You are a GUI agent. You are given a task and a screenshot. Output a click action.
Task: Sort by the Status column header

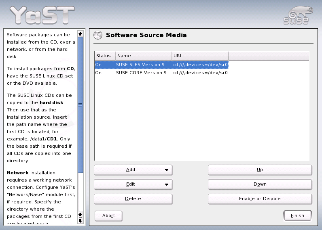tap(105, 56)
